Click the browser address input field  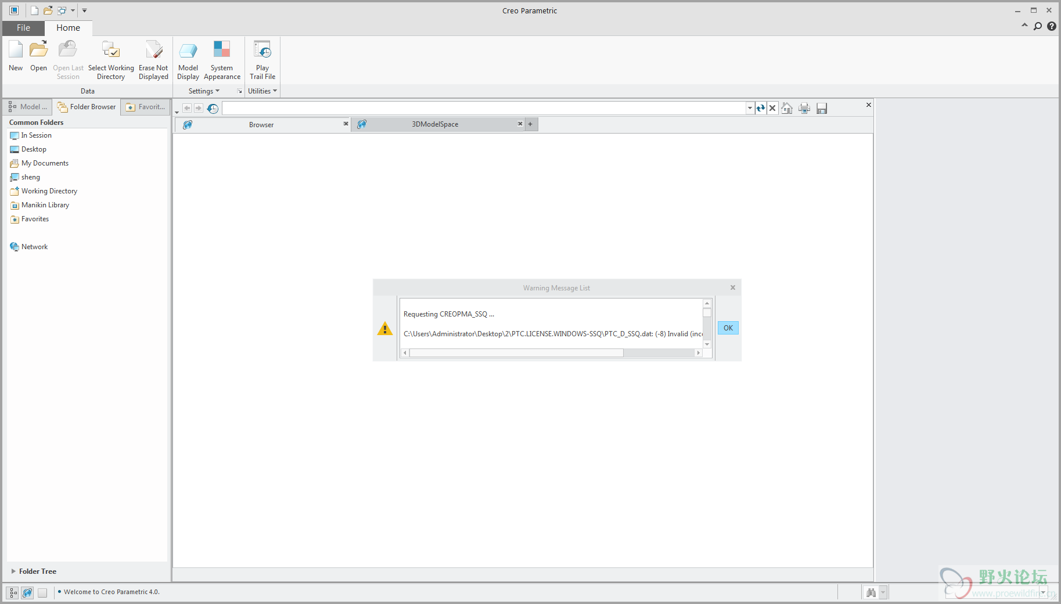(x=484, y=108)
